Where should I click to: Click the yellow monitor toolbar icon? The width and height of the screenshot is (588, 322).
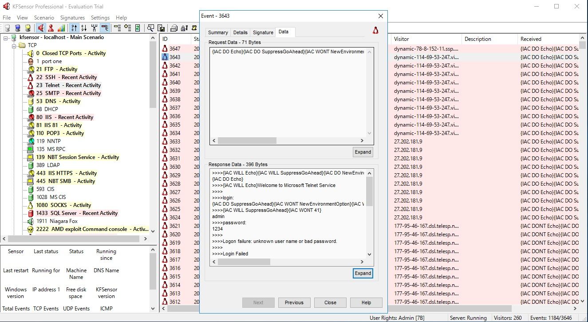pyautogui.click(x=28, y=28)
